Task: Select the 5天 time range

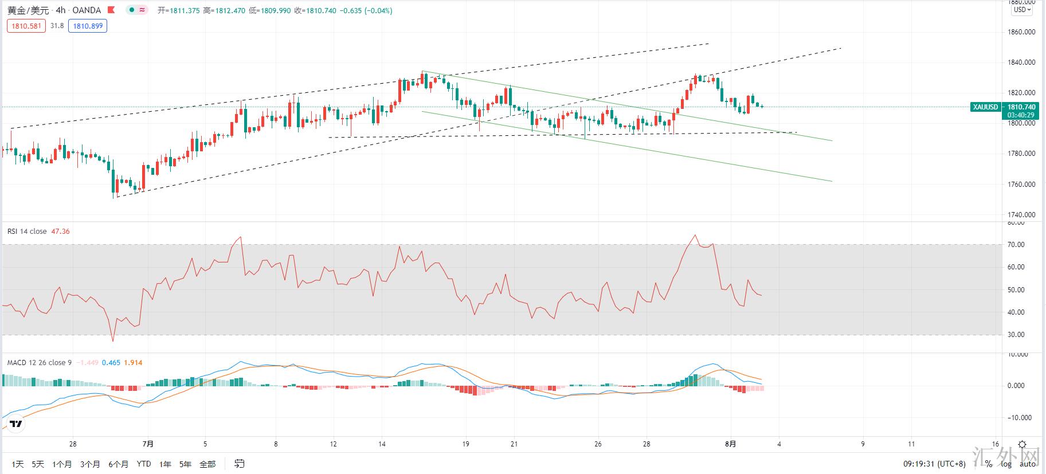Action: point(38,464)
